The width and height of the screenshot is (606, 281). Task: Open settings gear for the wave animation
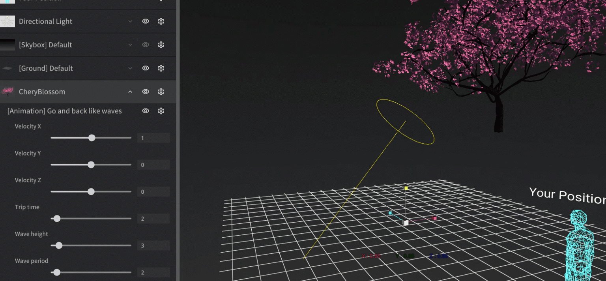coord(161,111)
